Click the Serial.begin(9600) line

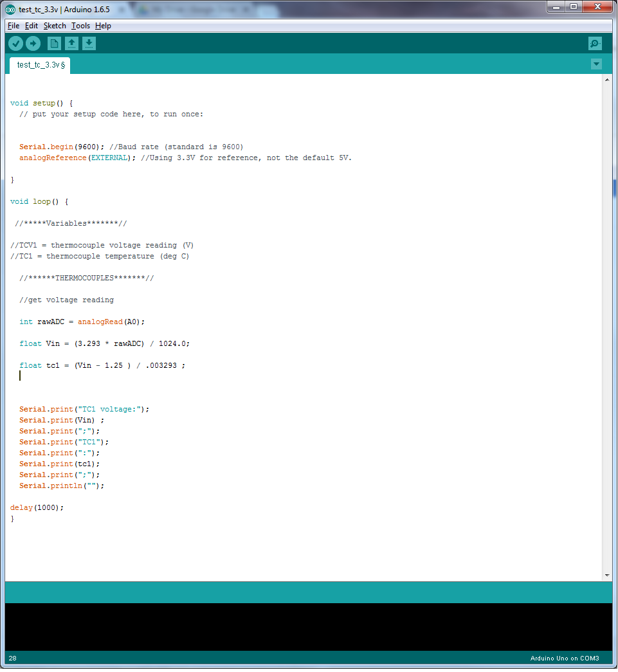131,147
